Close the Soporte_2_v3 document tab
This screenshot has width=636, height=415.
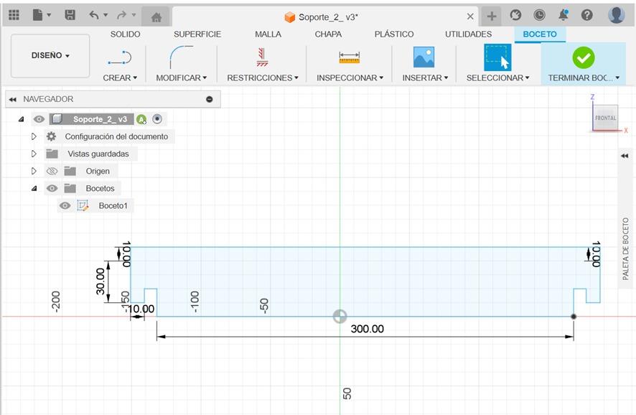click(470, 17)
